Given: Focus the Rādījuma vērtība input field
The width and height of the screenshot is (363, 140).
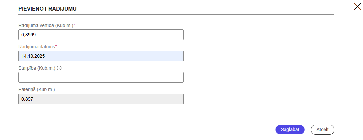Looking at the screenshot, I should click(101, 35).
